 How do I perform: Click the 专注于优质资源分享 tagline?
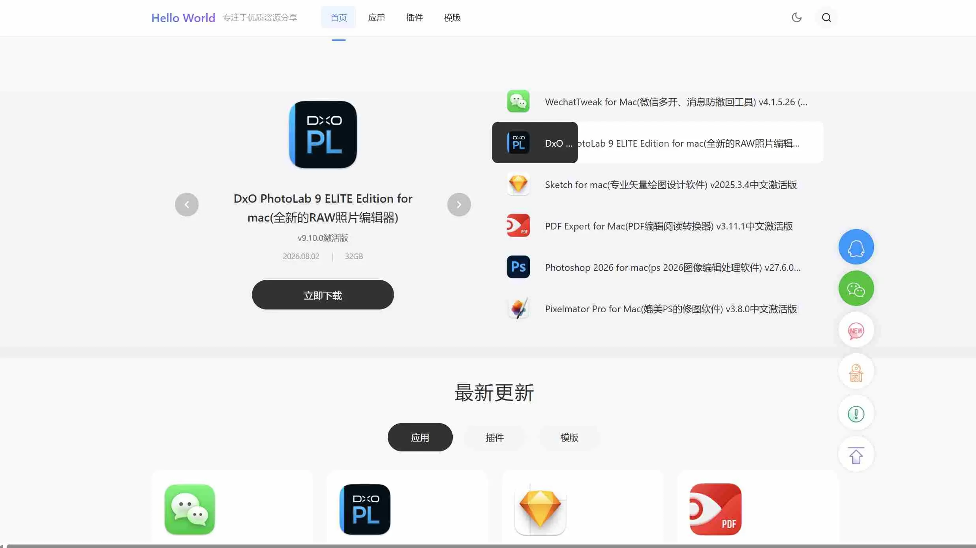pos(260,17)
